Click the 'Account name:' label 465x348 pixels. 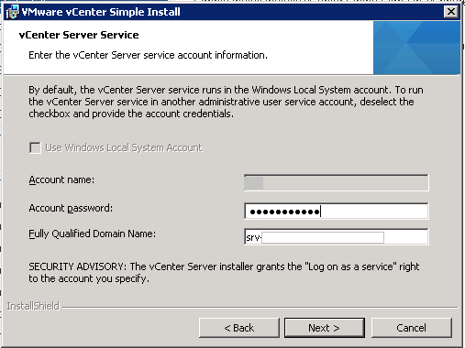click(x=61, y=179)
